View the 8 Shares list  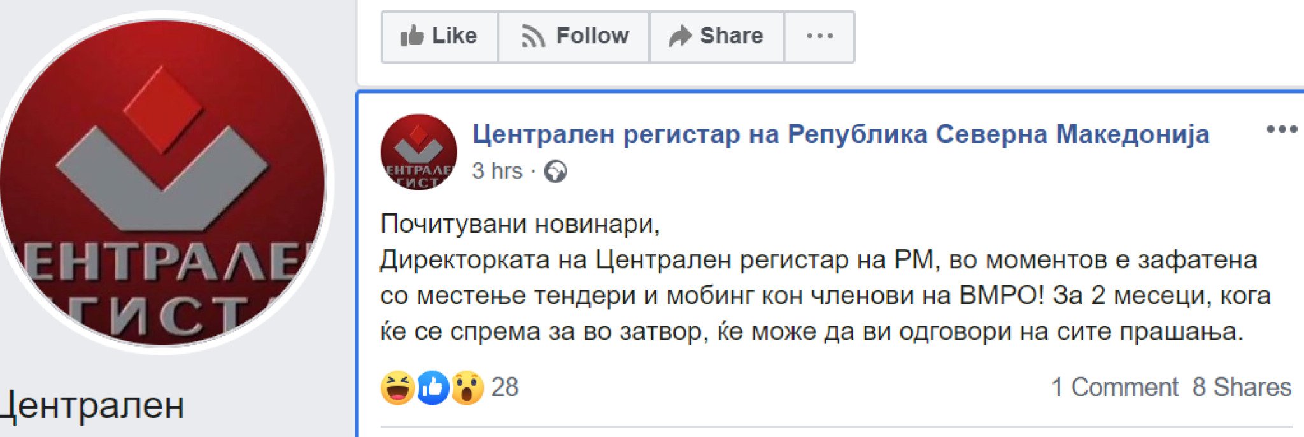(x=1242, y=387)
